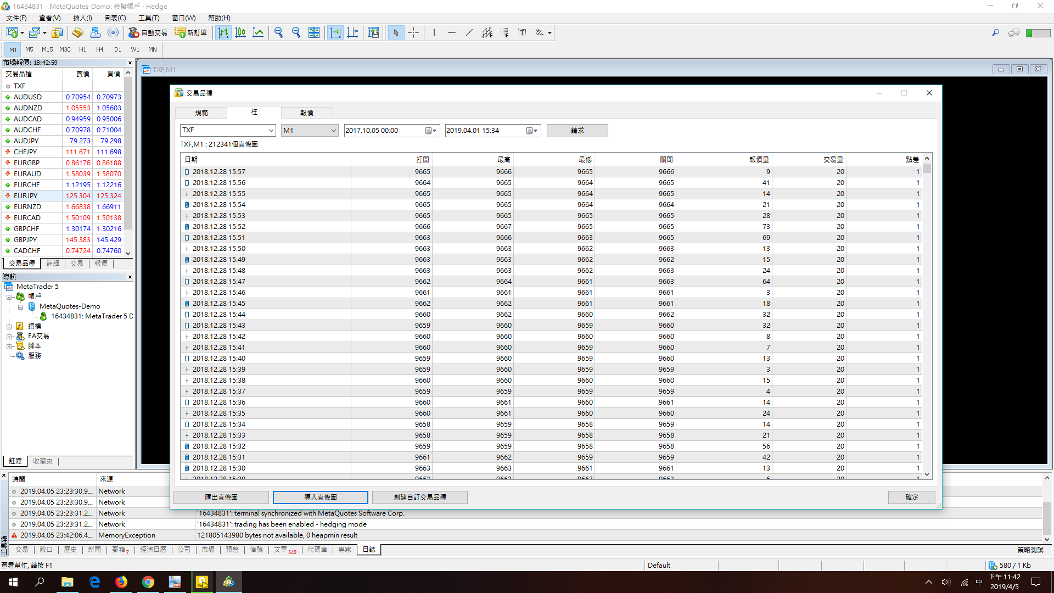
Task: Open File Explorer from the taskbar
Action: point(67,582)
